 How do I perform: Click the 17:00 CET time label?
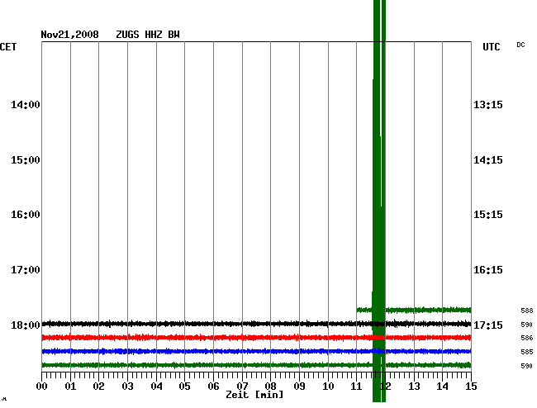[x=26, y=270]
